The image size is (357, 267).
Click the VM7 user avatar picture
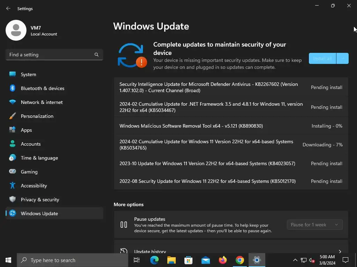click(x=16, y=30)
